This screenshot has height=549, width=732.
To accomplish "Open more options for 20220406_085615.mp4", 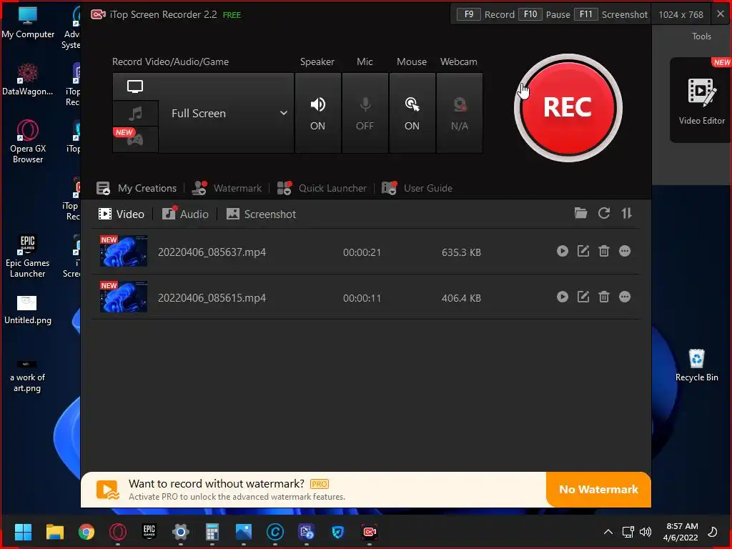I will click(625, 297).
